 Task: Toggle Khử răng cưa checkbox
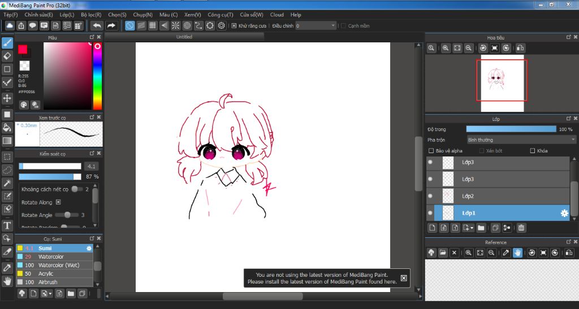point(234,26)
